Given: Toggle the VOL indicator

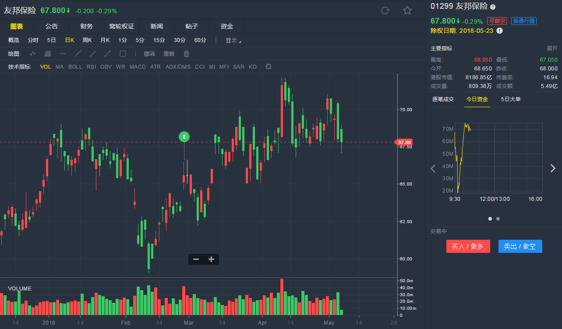Looking at the screenshot, I should point(46,67).
